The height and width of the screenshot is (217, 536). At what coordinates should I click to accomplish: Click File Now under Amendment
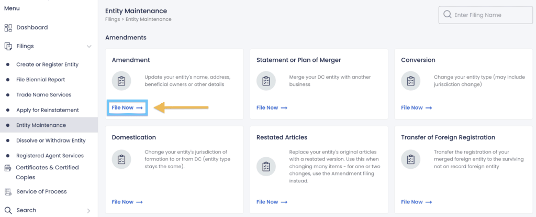[127, 107]
